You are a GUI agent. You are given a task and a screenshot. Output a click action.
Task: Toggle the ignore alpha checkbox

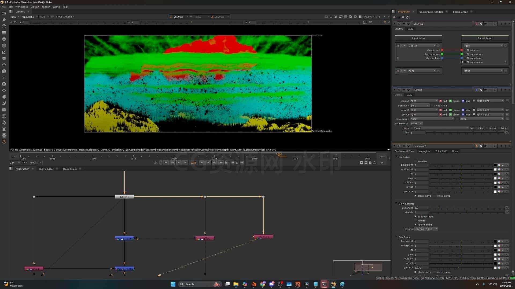pos(415,225)
